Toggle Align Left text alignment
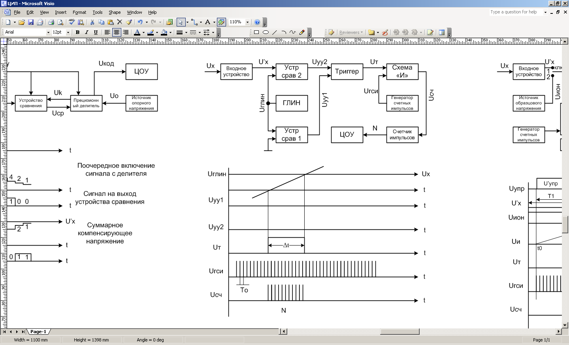569x345 pixels. (107, 32)
